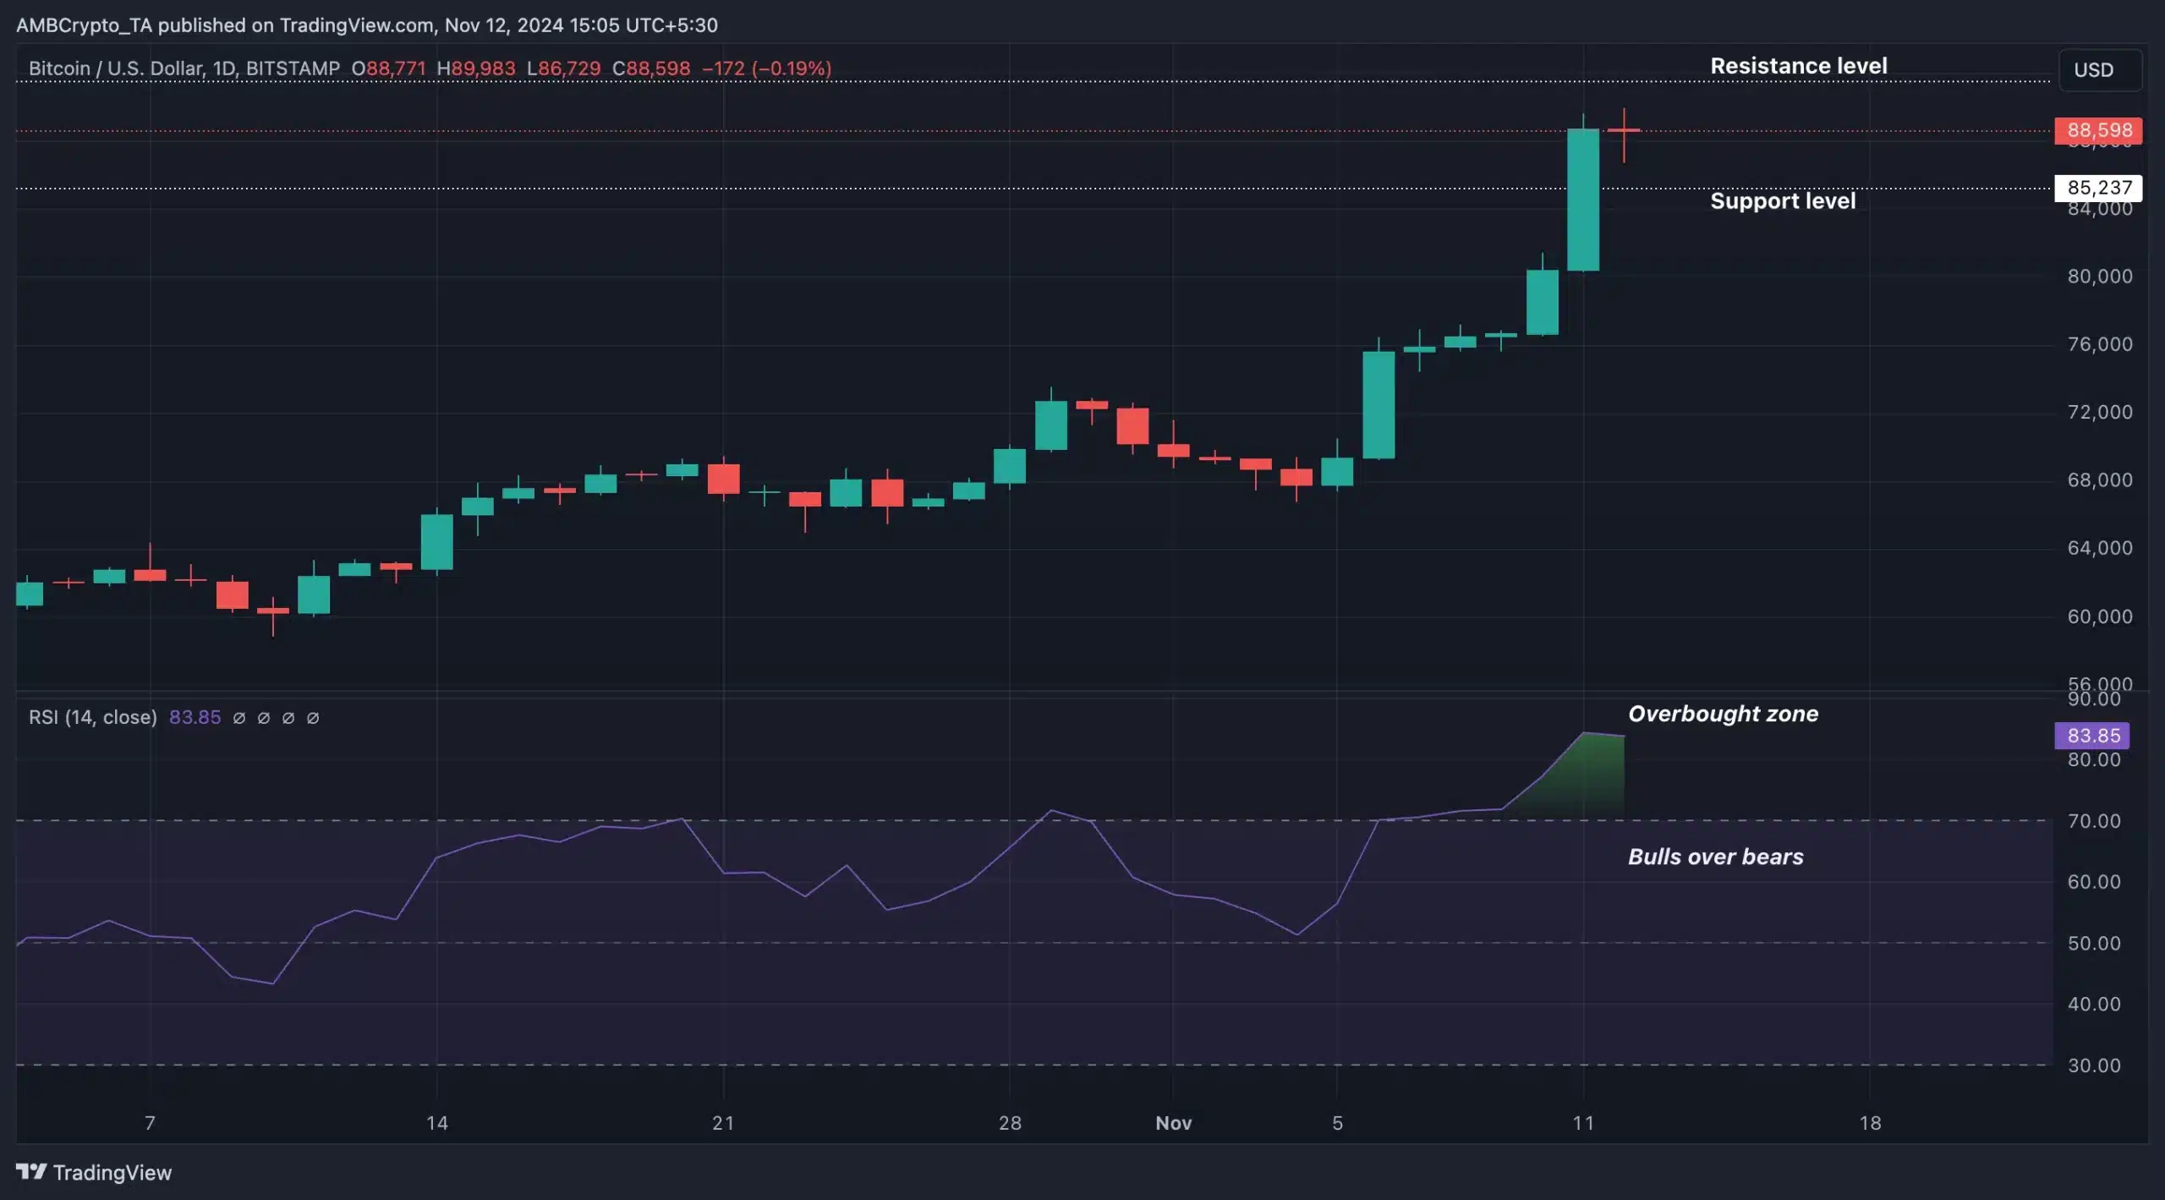The height and width of the screenshot is (1200, 2165).
Task: Select the 'Resistance level' annotation
Action: [1799, 66]
